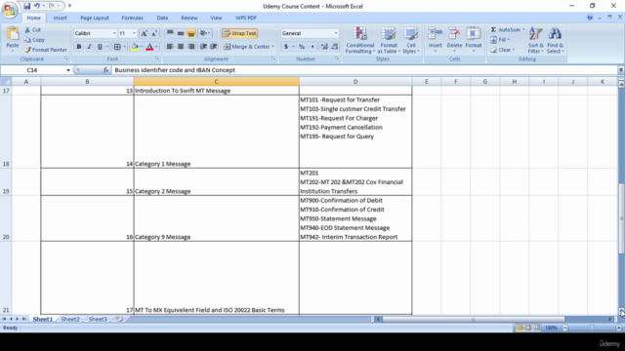Click Merge & Center

[246, 47]
